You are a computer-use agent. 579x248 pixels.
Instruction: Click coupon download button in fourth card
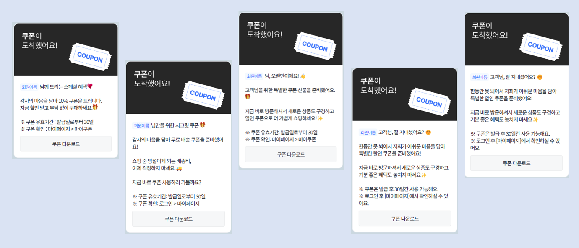(x=404, y=219)
